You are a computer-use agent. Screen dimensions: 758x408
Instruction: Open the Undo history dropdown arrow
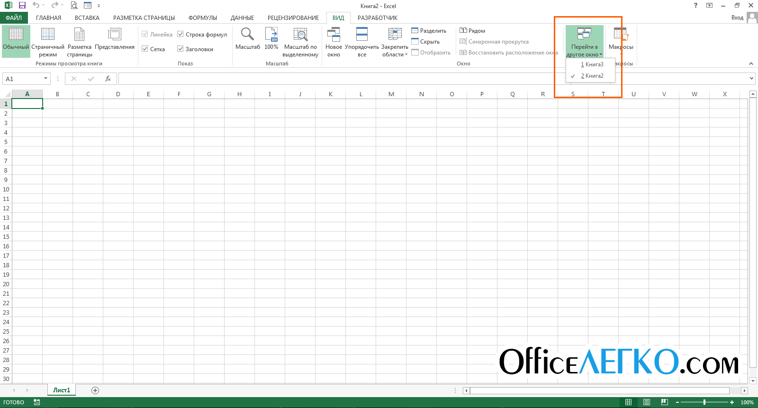pyautogui.click(x=44, y=5)
